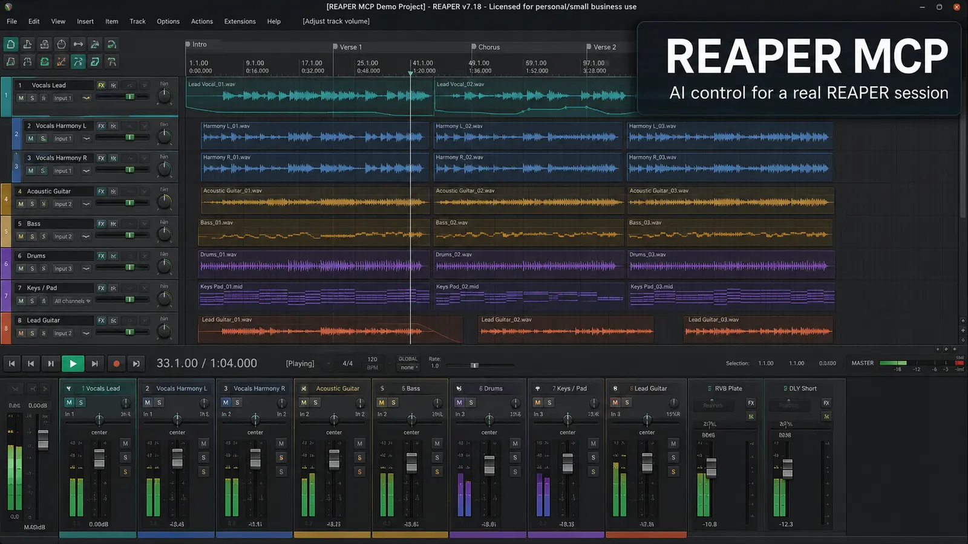The height and width of the screenshot is (544, 968).
Task: Open Input 2 selector on Bass track
Action: (63, 236)
